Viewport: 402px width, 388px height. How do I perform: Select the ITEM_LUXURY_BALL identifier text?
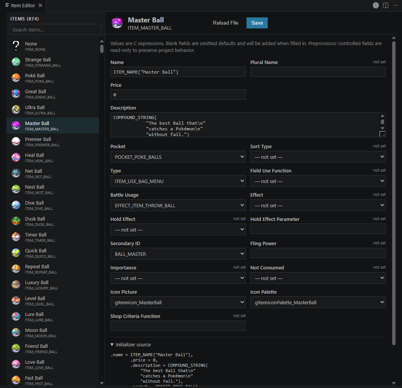click(x=42, y=288)
